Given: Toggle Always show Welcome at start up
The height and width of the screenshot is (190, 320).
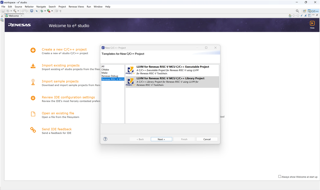Looking at the screenshot, I should point(280,177).
